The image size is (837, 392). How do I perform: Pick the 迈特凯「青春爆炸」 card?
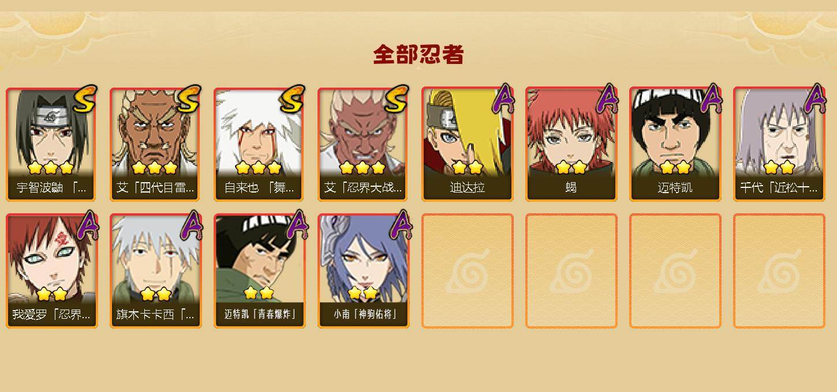[259, 271]
